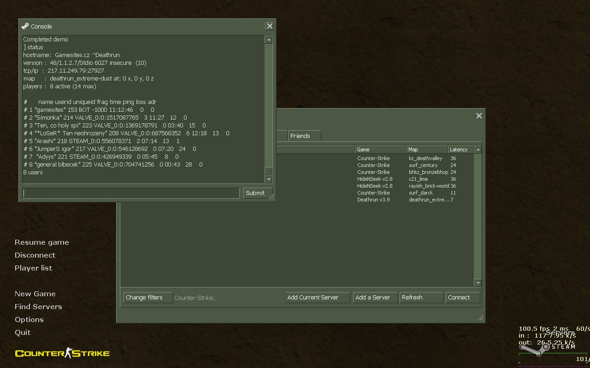Click the server list scrollbar down arrow
The height and width of the screenshot is (368, 590).
point(478,283)
